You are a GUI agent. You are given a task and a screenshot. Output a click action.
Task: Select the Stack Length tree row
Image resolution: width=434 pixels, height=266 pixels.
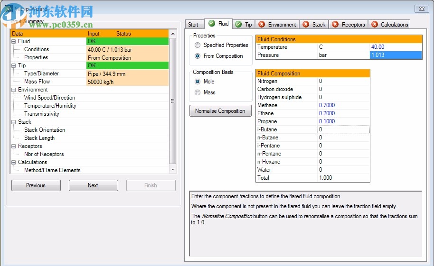pos(89,138)
